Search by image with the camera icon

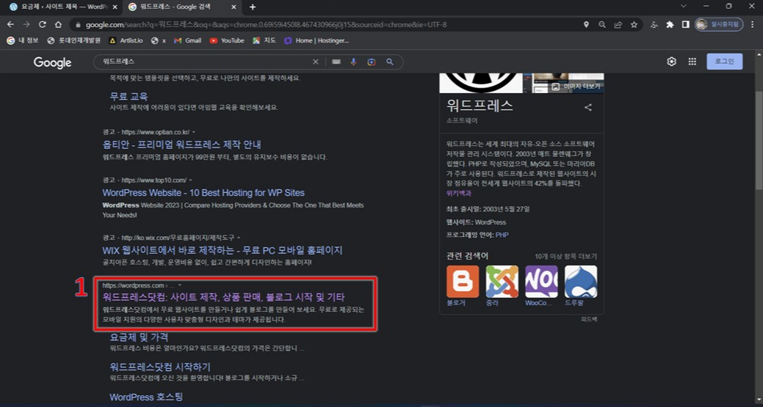pos(372,62)
